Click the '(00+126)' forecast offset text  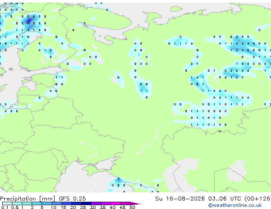(x=258, y=199)
